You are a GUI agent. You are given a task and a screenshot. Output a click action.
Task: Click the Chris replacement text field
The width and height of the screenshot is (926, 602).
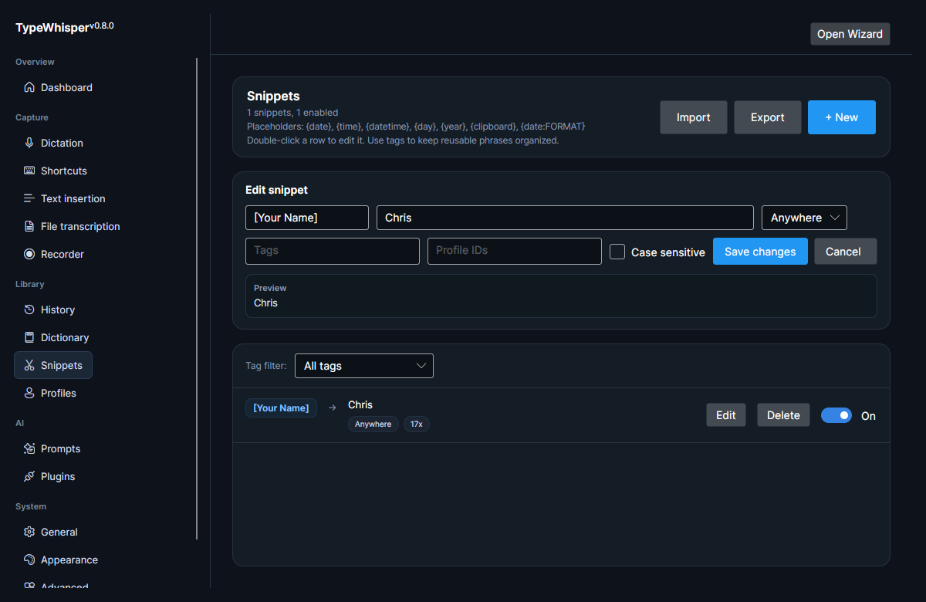click(565, 218)
